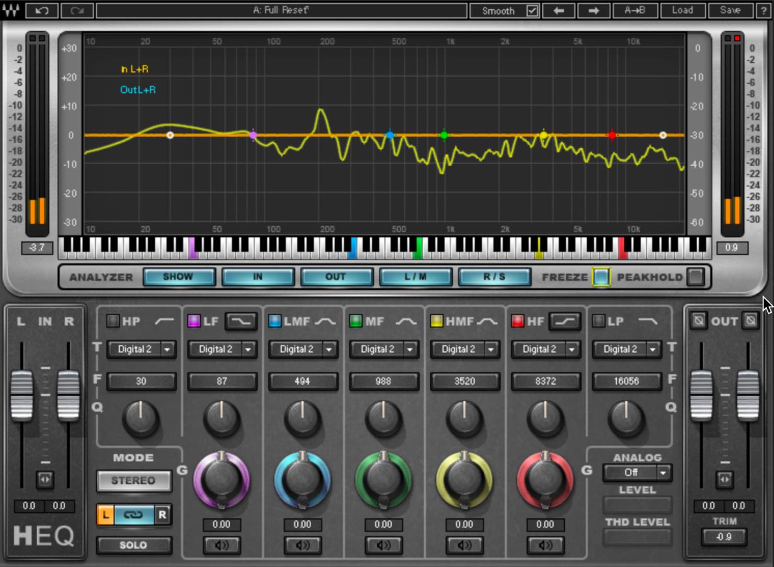Select LF low shelf shape icon
The height and width of the screenshot is (567, 774).
click(241, 321)
